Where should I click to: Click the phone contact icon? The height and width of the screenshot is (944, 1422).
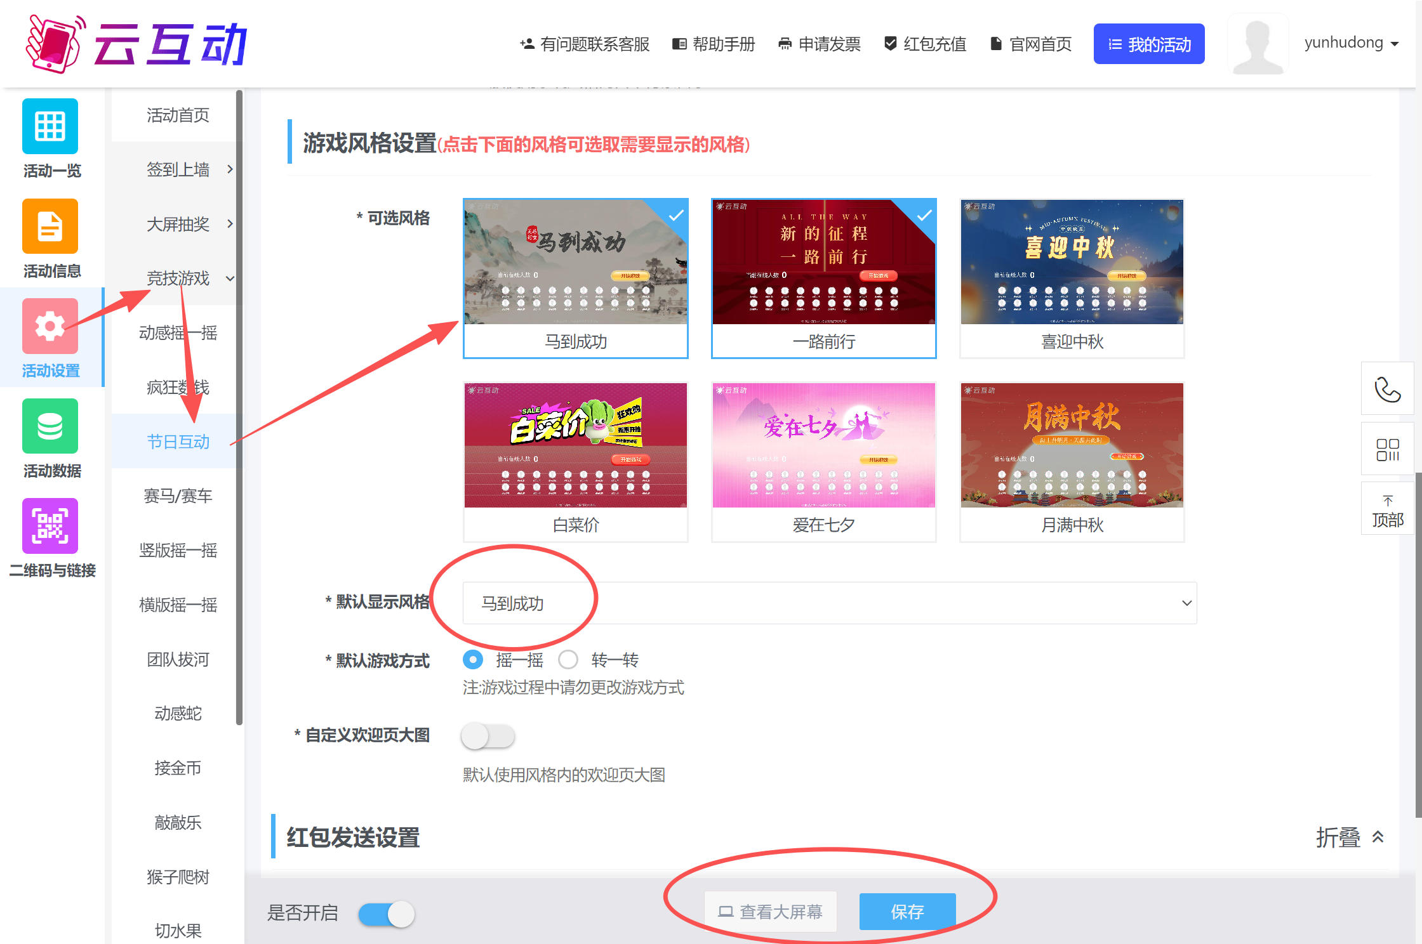[x=1387, y=390]
